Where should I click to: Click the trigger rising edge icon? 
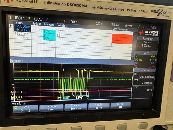tap(139, 27)
